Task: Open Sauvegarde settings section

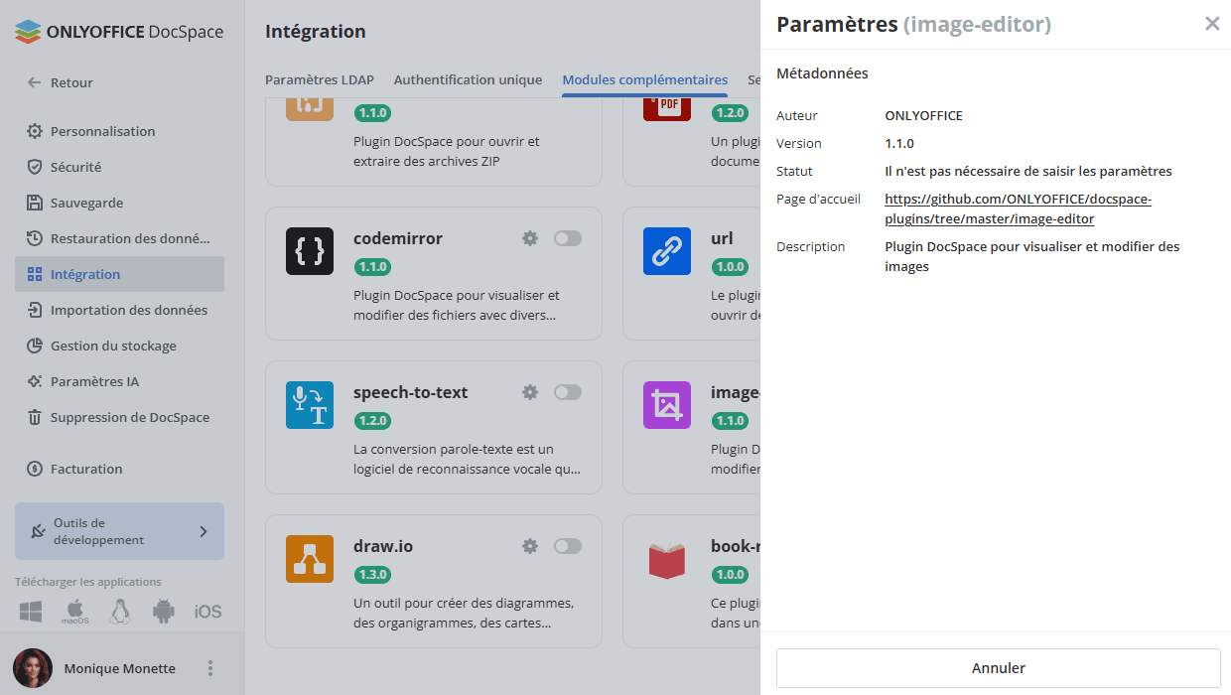Action: (119, 203)
